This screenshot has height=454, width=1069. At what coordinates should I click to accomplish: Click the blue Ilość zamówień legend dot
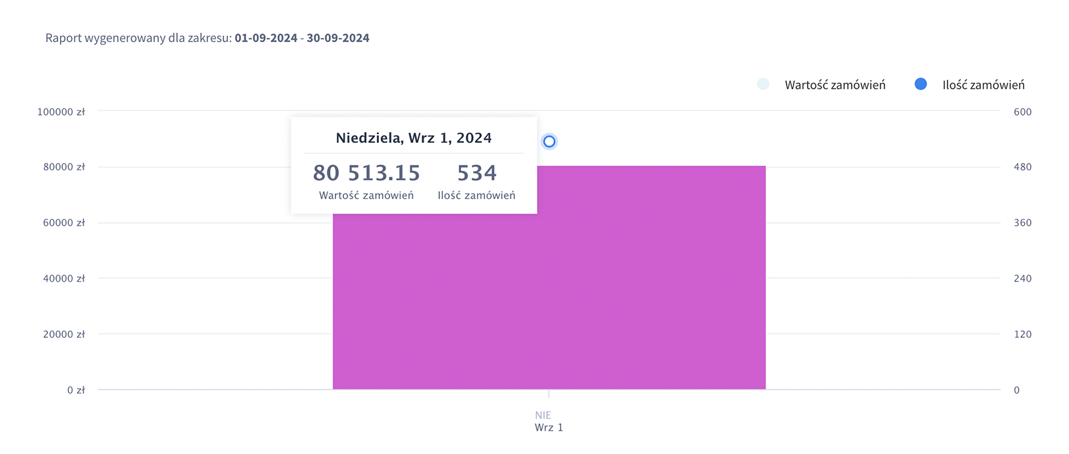[921, 84]
